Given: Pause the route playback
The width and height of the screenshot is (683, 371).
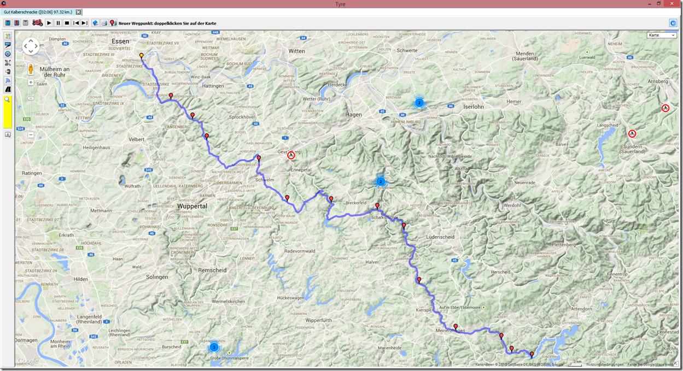Looking at the screenshot, I should coord(58,23).
